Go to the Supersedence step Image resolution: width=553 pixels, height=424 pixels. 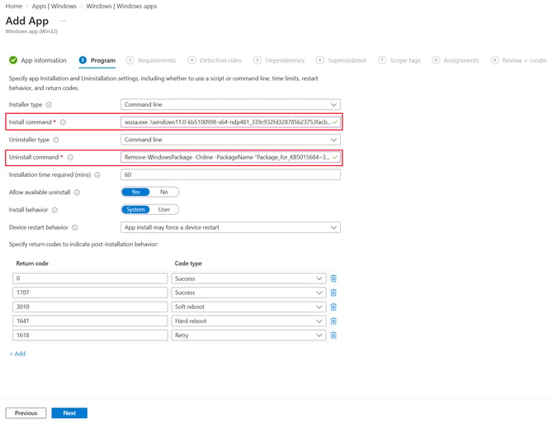pyautogui.click(x=342, y=60)
